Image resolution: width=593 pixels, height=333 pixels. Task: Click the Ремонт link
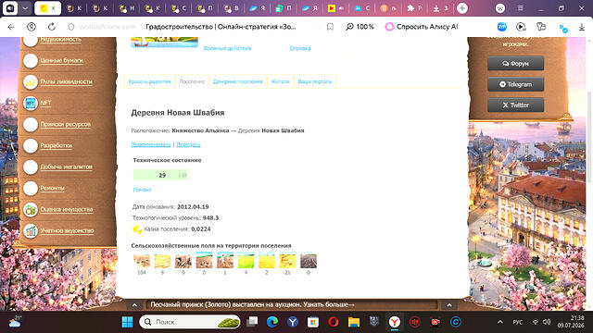point(142,190)
